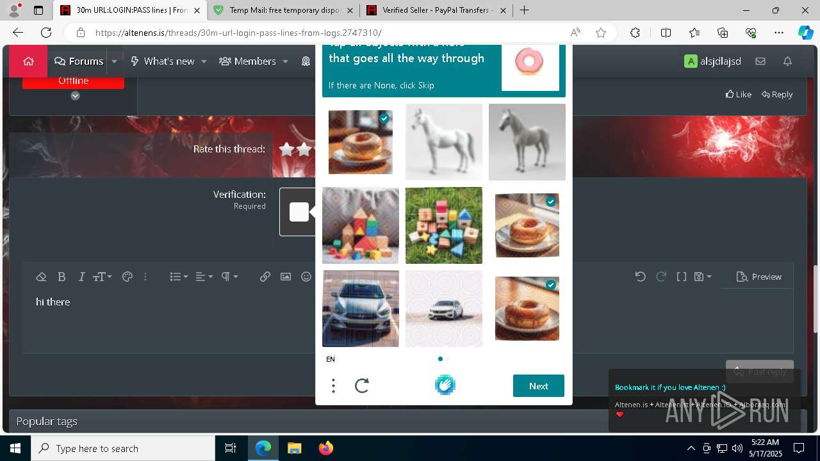The height and width of the screenshot is (461, 820).
Task: Select the gray horse image tile
Action: point(527,142)
